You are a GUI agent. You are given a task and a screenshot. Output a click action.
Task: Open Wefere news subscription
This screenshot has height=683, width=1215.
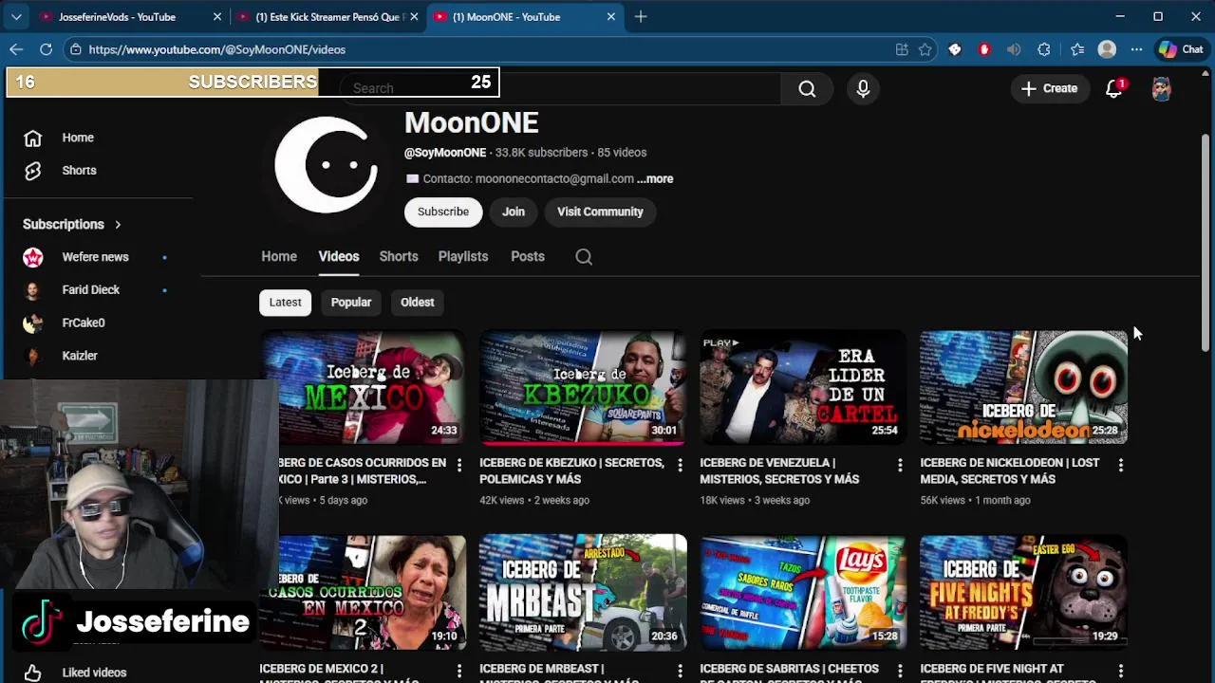click(95, 257)
